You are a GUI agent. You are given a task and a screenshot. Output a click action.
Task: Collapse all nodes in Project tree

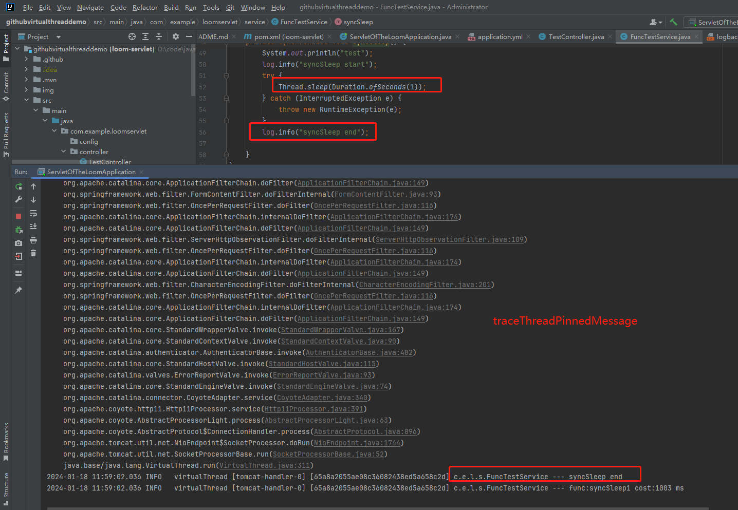coord(158,36)
